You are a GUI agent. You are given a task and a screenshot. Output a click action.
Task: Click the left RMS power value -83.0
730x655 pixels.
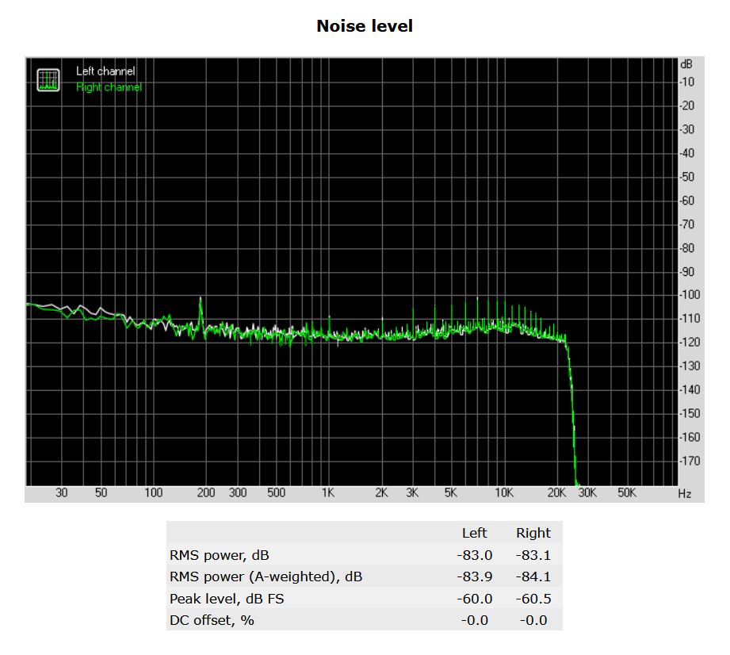click(x=475, y=555)
